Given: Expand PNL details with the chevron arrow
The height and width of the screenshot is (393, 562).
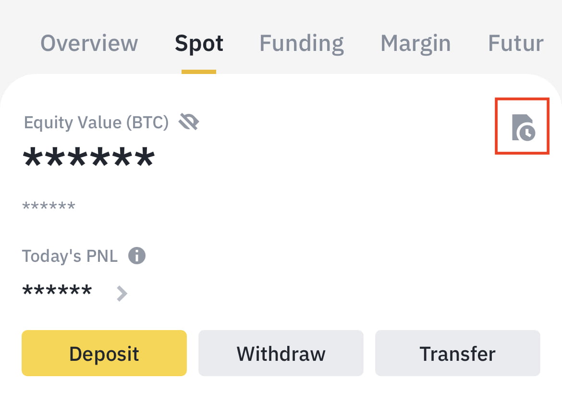Looking at the screenshot, I should point(122,293).
